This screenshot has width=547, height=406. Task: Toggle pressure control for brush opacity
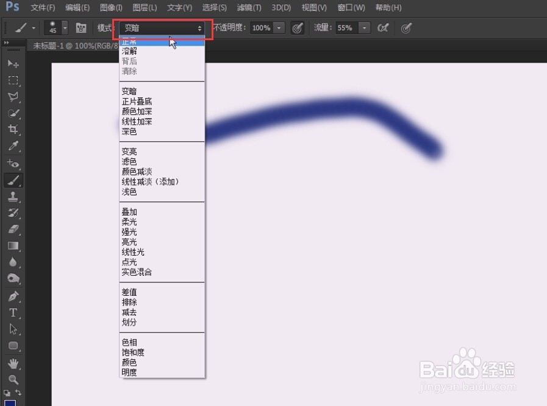coord(297,27)
